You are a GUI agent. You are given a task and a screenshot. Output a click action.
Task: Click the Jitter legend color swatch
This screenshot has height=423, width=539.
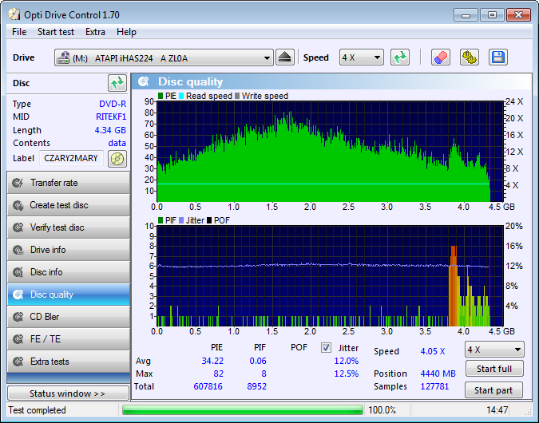[x=181, y=220]
